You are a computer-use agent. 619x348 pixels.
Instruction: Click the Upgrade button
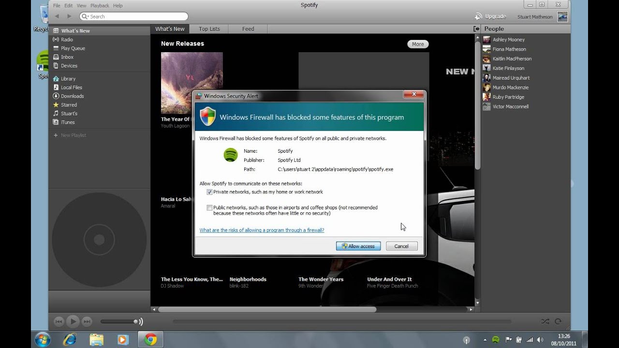point(490,16)
